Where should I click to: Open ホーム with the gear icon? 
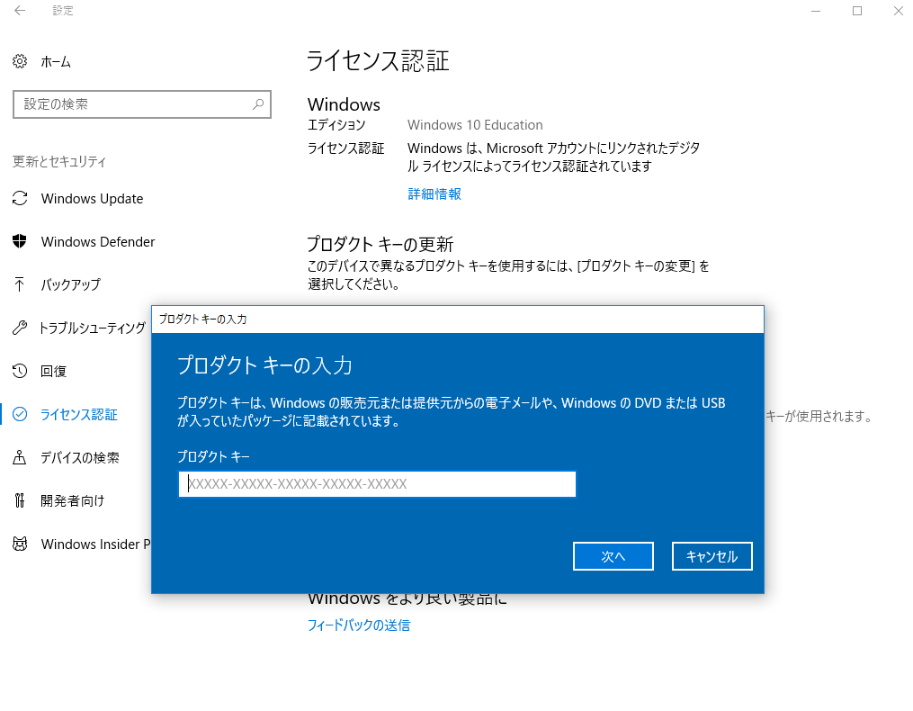[x=20, y=61]
